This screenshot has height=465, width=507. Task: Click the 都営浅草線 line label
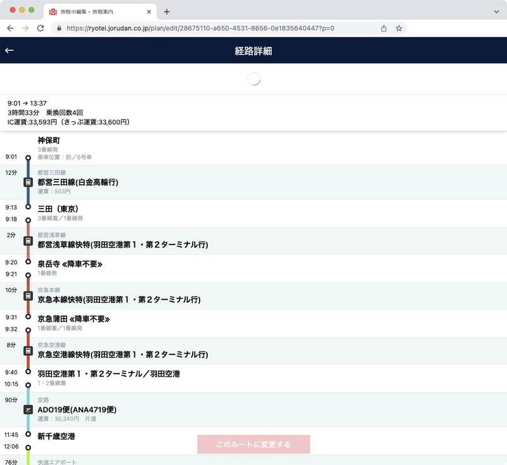52,235
